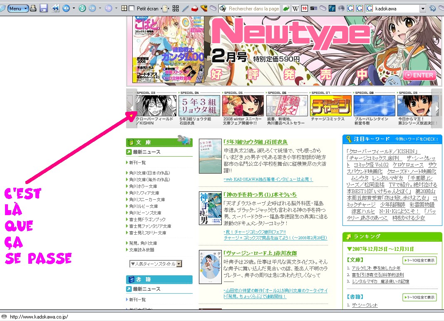The height and width of the screenshot is (321, 444).
Task: Open the 「ヴァージン・ロード 上」赤川次郎 headline
Action: coord(260,253)
